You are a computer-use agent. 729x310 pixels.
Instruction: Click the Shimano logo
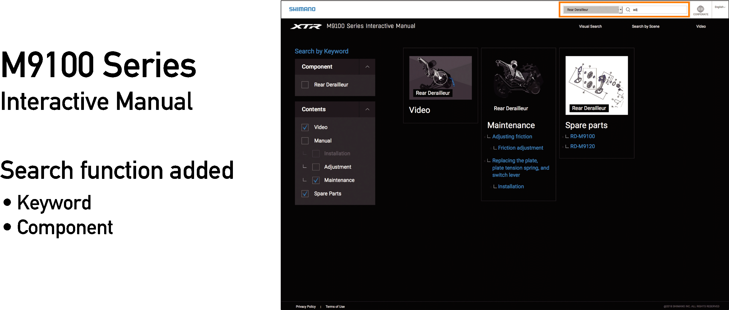pos(302,9)
